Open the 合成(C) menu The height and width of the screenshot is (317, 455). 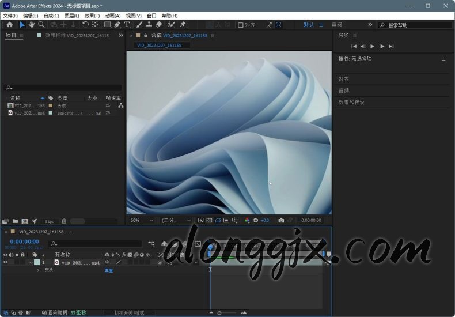(51, 16)
